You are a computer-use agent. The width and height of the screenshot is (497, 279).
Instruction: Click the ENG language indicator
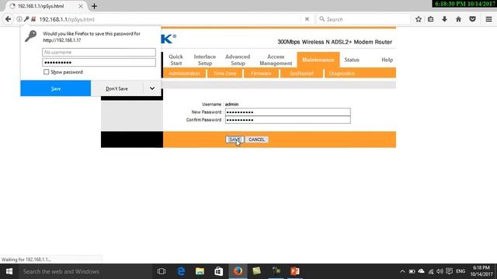coord(461,271)
